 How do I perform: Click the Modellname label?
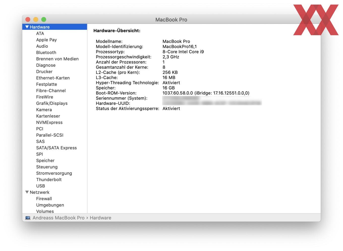pyautogui.click(x=109, y=41)
